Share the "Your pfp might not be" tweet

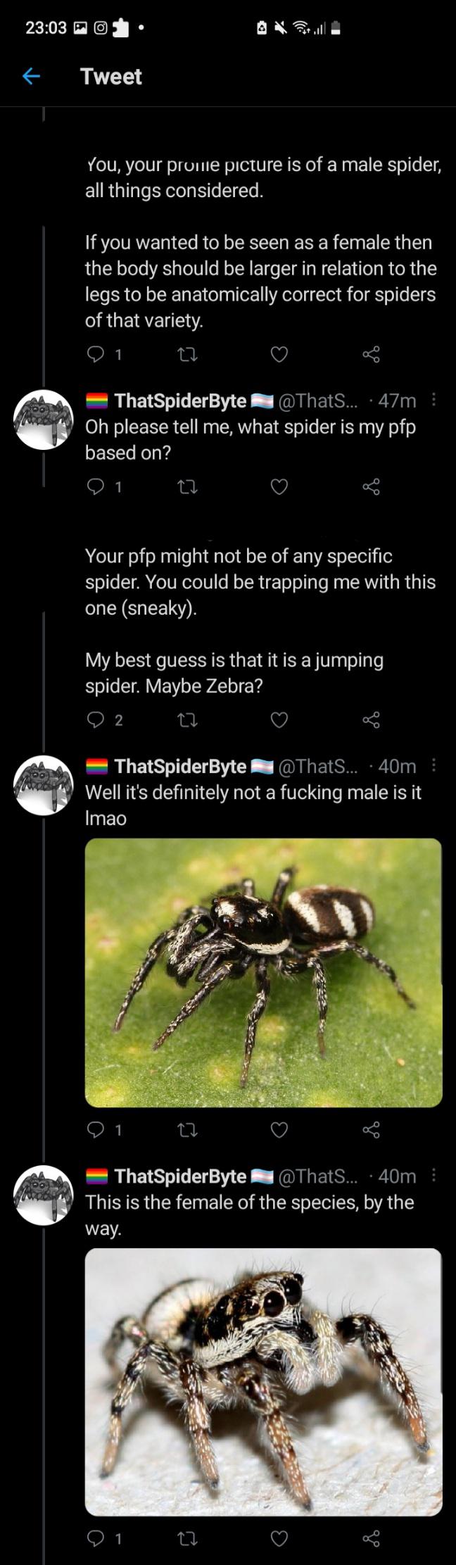point(374,719)
